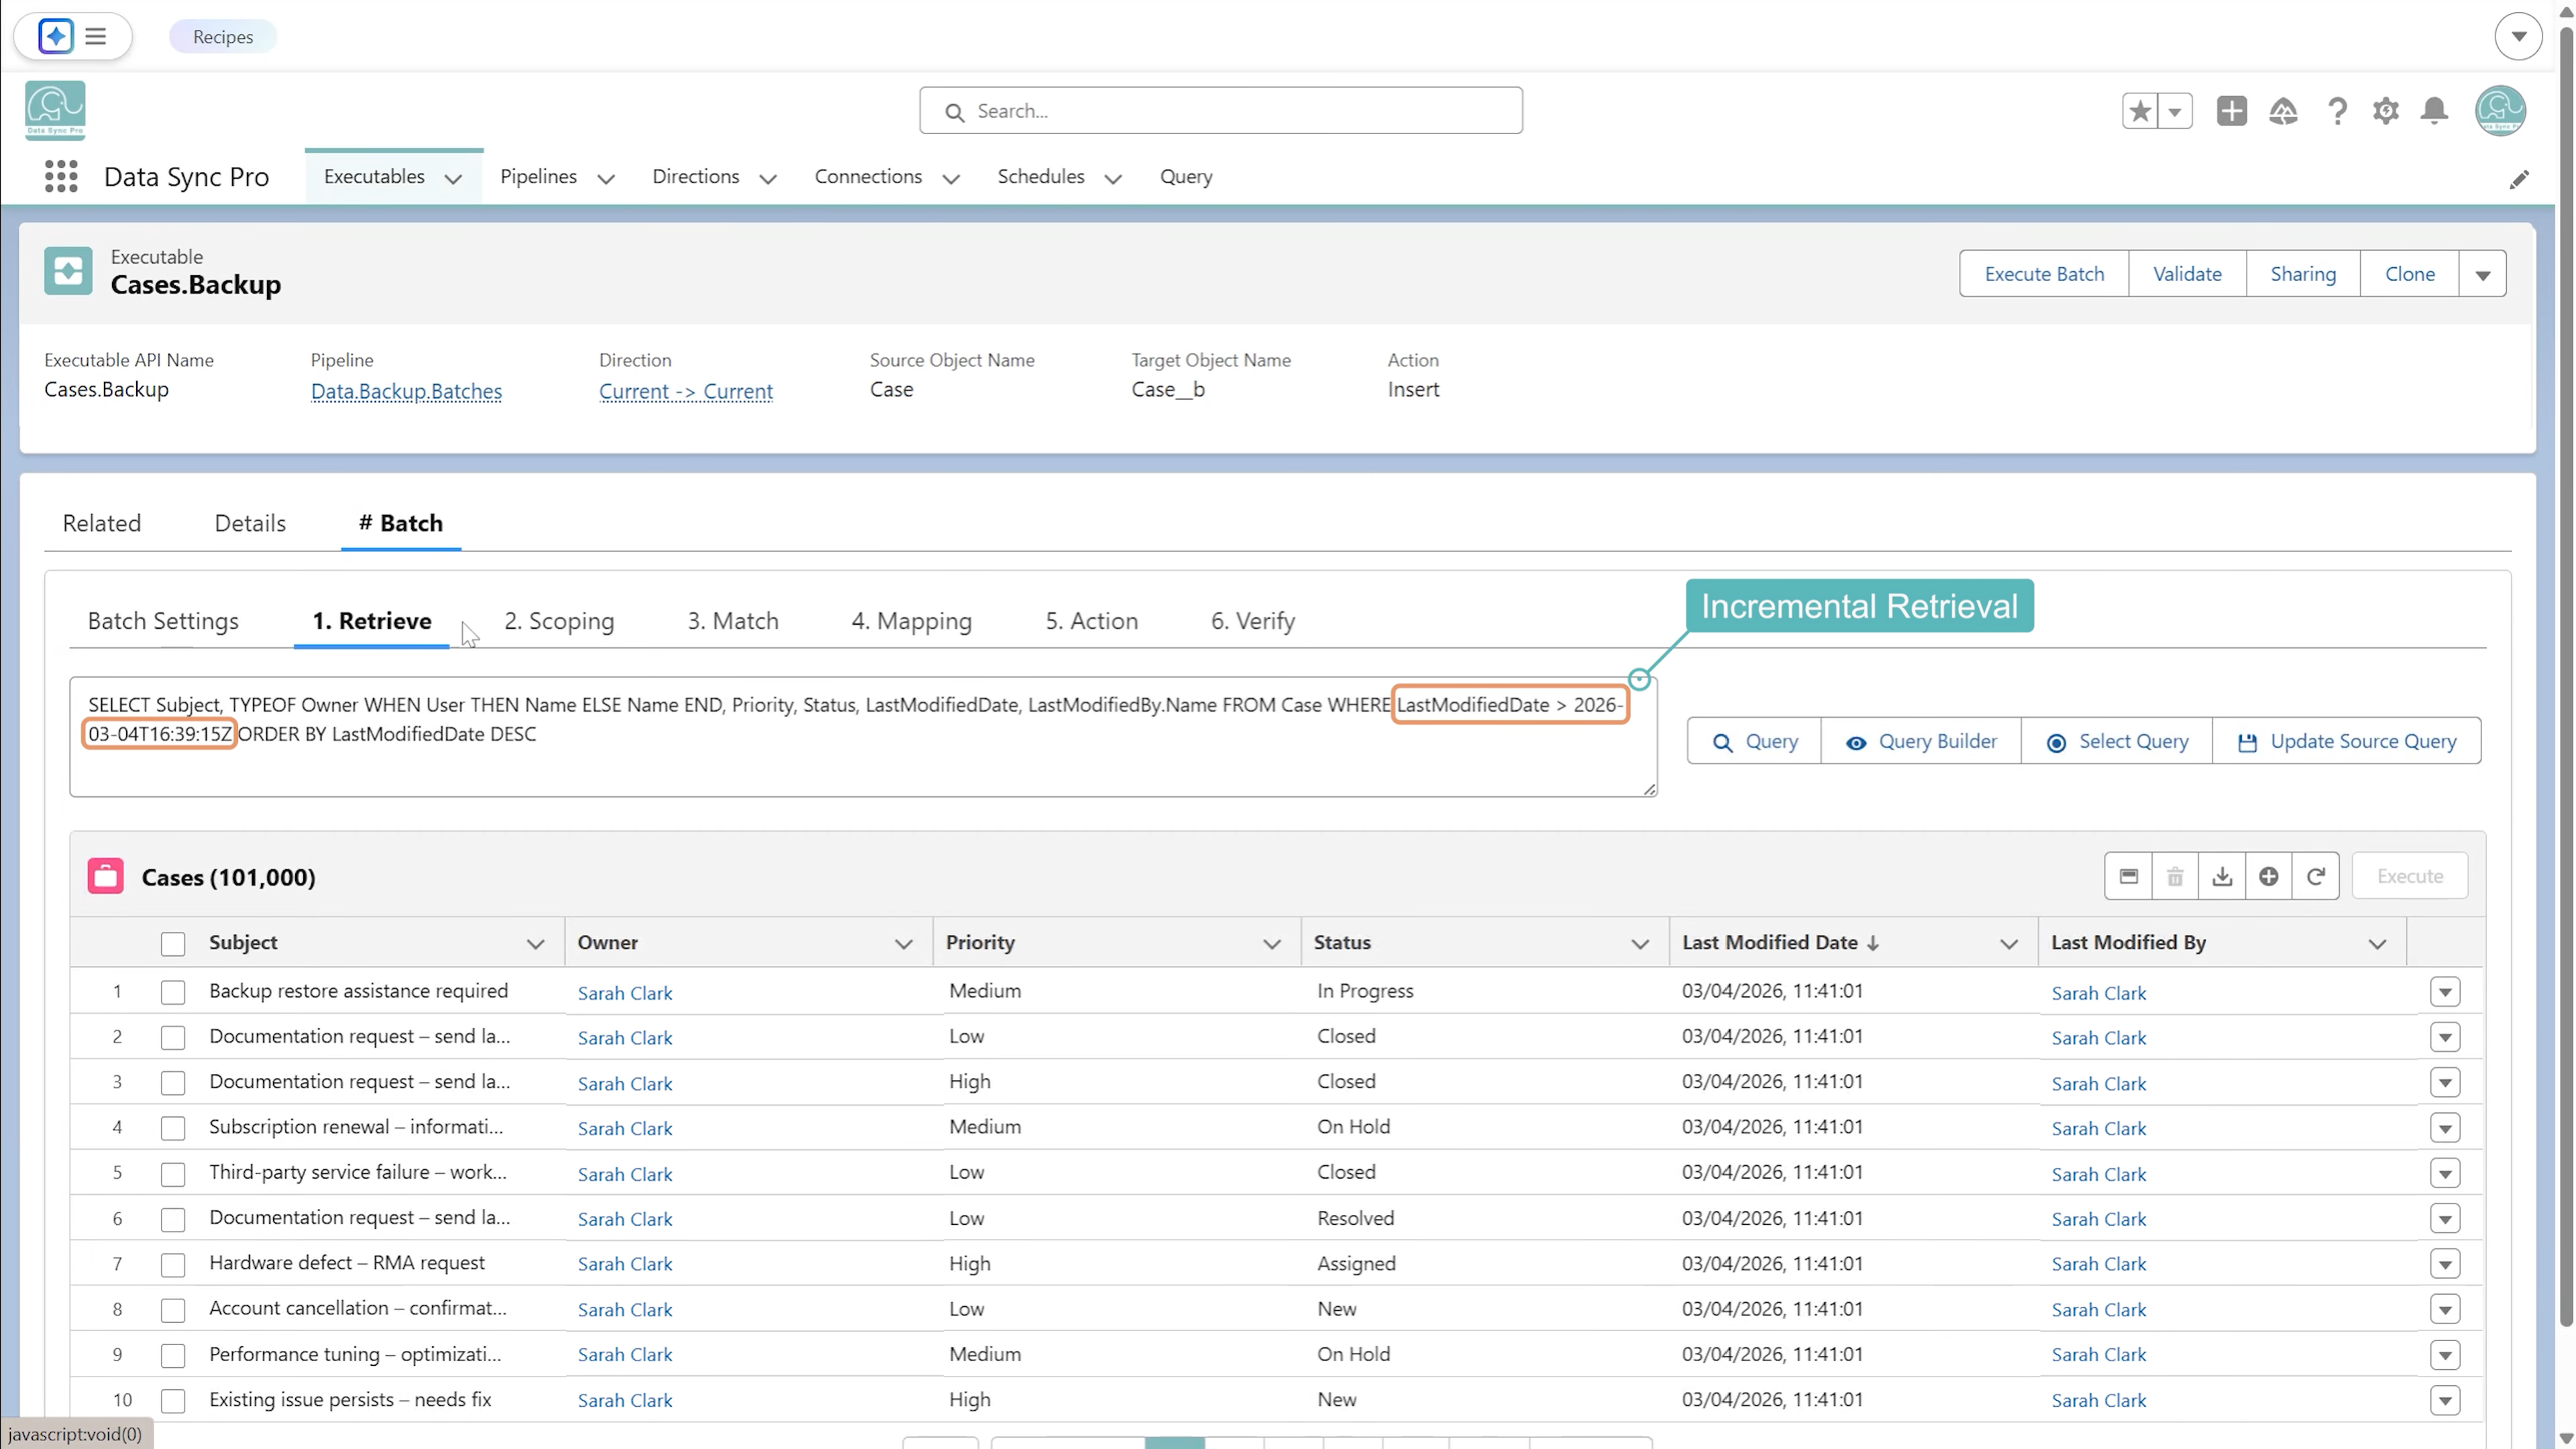Click the Favorites star icon
The height and width of the screenshot is (1449, 2576).
point(2140,111)
